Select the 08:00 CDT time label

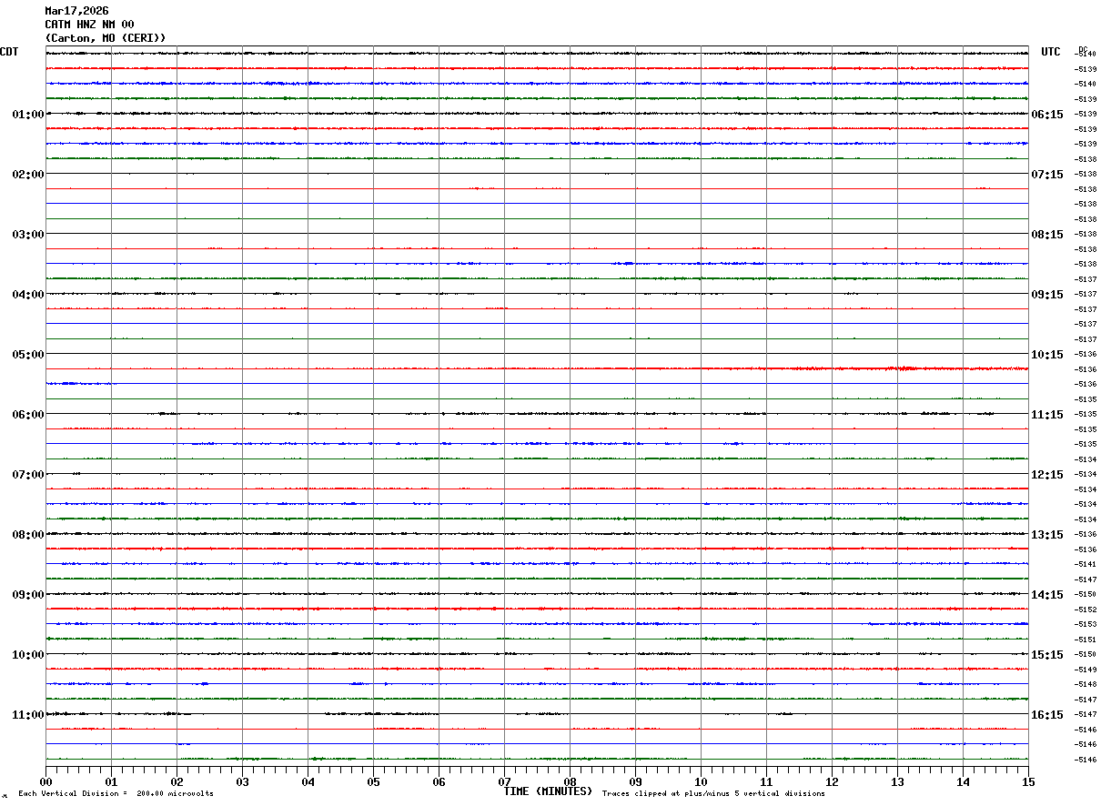28,535
